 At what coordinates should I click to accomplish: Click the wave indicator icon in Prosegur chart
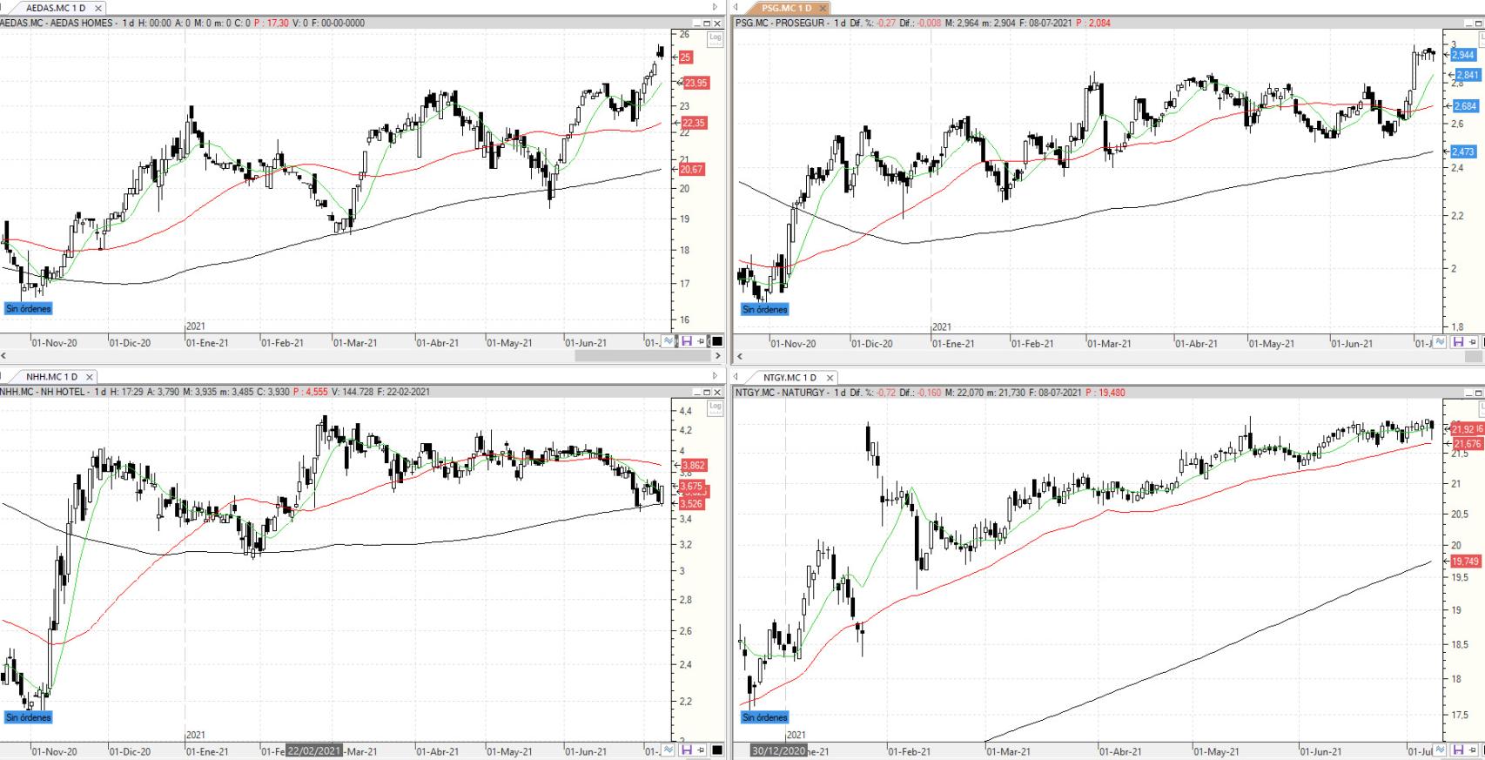[1441, 342]
